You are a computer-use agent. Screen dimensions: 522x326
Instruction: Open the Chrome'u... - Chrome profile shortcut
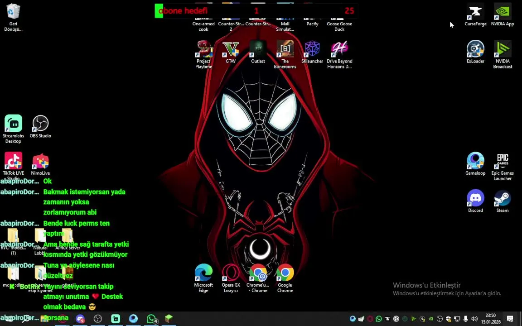click(x=258, y=278)
